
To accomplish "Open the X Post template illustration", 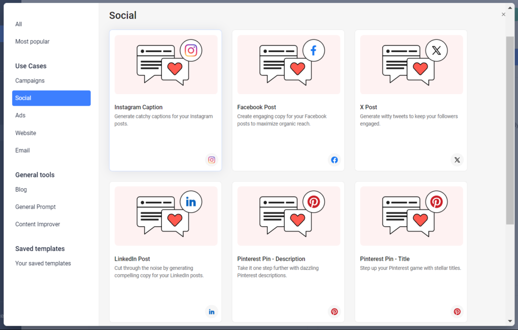I will tap(411, 64).
